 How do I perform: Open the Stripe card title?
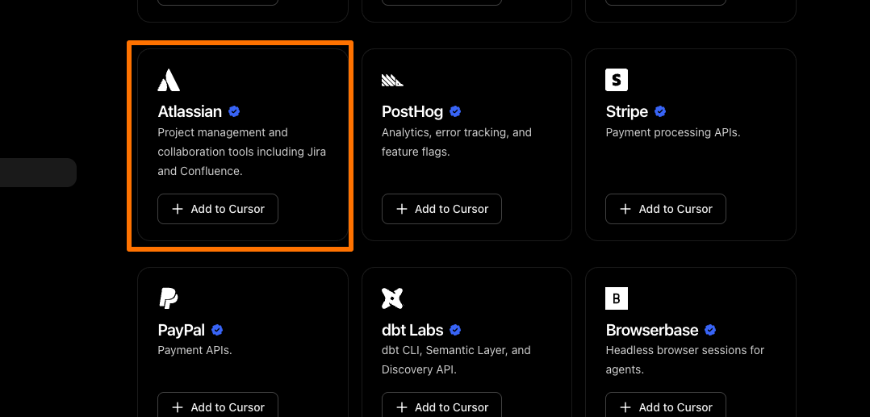[x=627, y=111]
